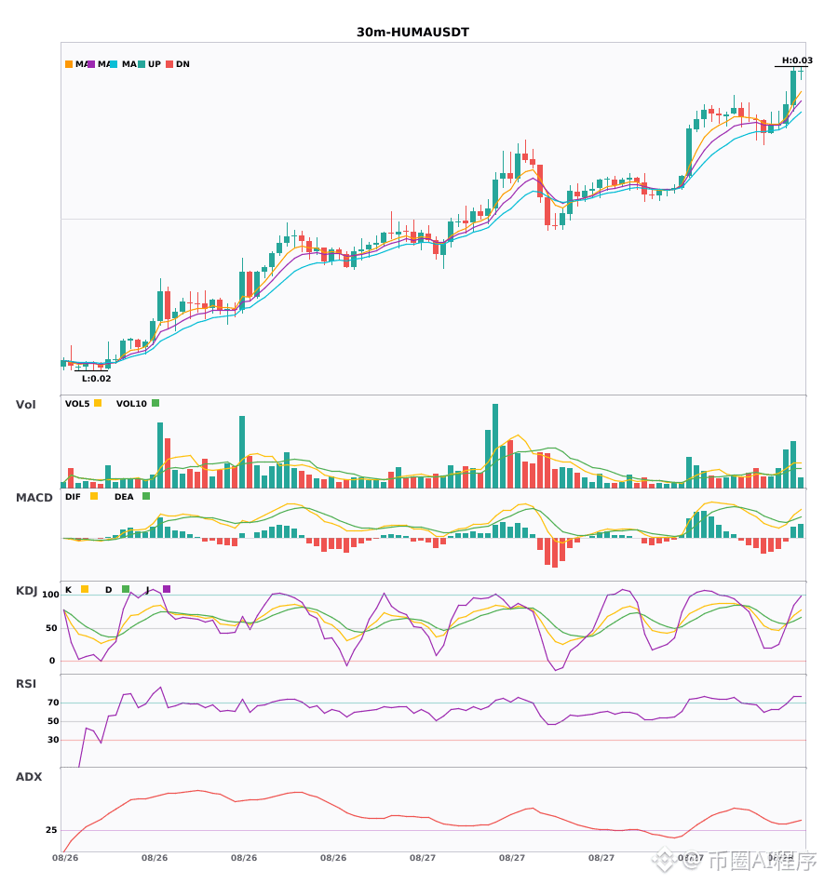Click the 25 level on ADX axis
This screenshot has height=884, width=824.
51,830
